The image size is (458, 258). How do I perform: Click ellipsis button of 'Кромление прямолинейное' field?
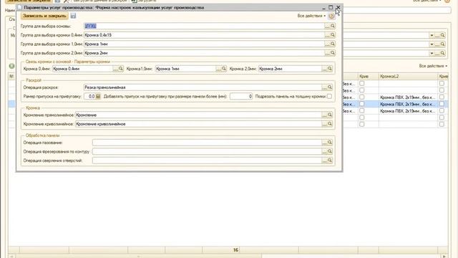point(324,115)
